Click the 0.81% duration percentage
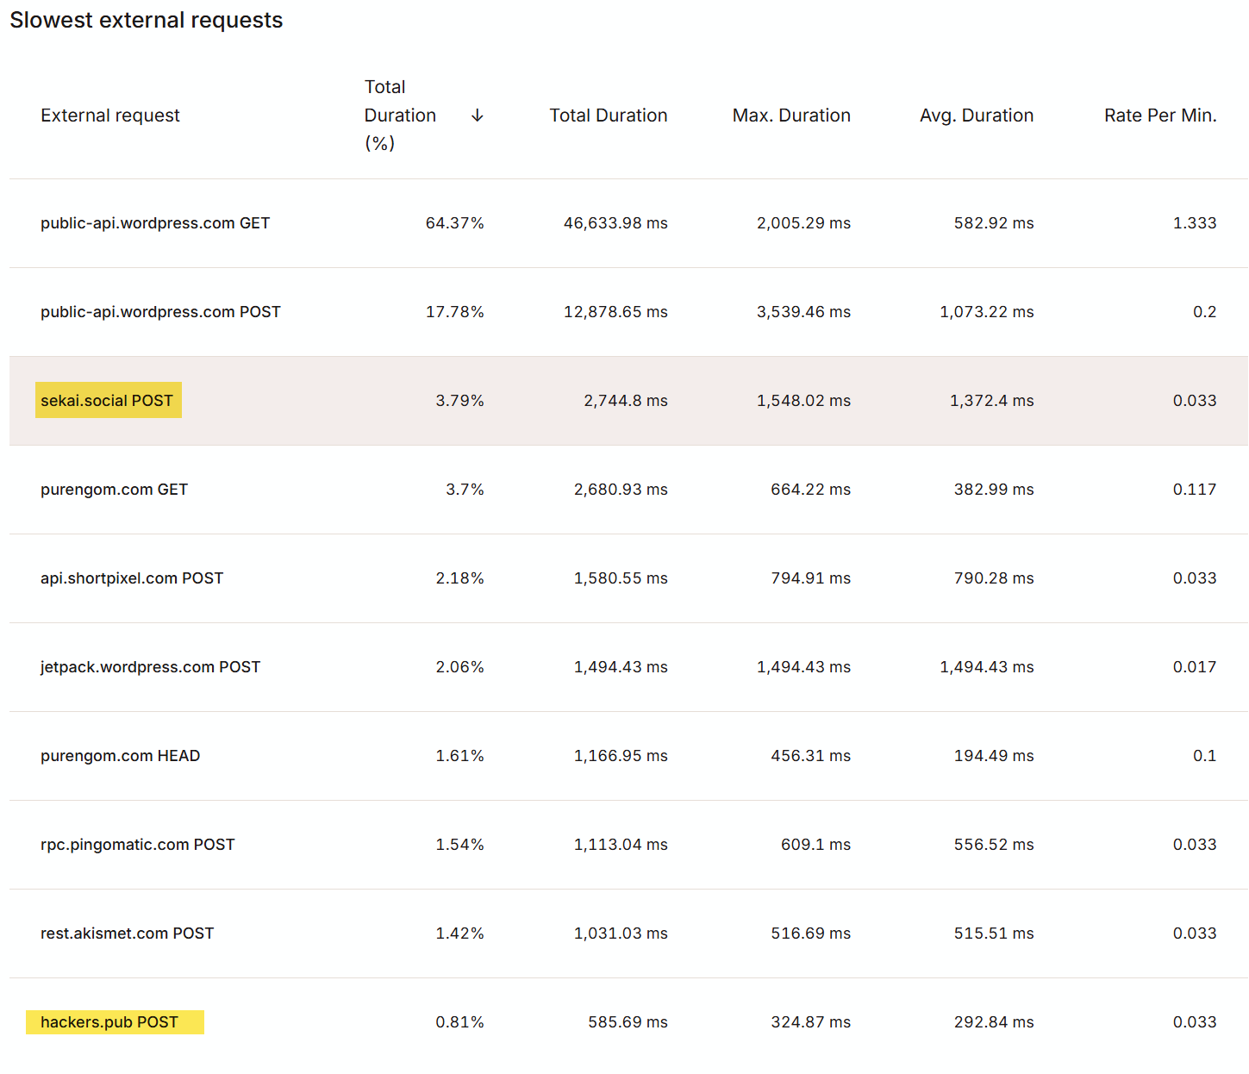 tap(460, 1022)
